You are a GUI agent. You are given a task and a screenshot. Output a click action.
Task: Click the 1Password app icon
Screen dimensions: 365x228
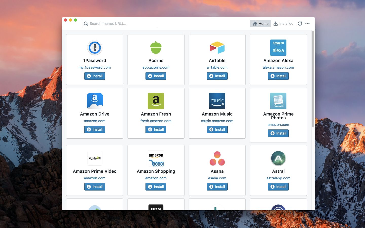coord(95,48)
